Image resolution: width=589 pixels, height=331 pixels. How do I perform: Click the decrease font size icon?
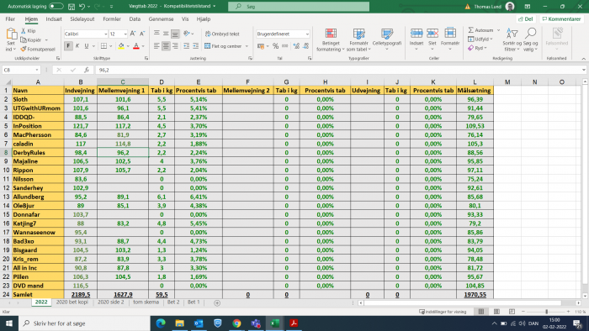(142, 34)
